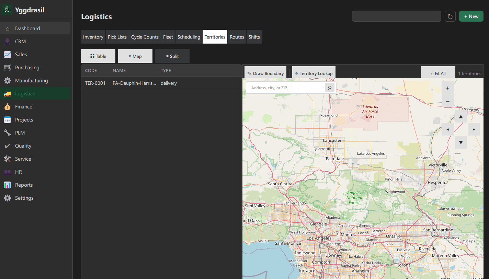Open the Reports module
Image resolution: width=489 pixels, height=279 pixels.
(x=24, y=185)
